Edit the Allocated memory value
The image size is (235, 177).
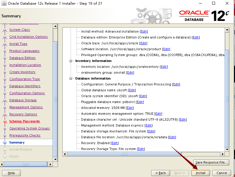[130, 108]
